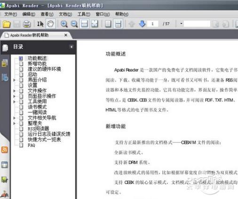Click the zoom out magnifier
This screenshot has height=199, width=238.
pyautogui.click(x=74, y=24)
